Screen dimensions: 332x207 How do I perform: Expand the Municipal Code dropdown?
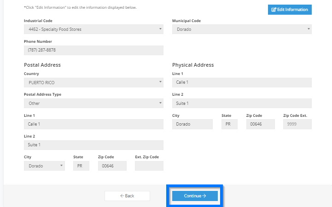pyautogui.click(x=242, y=29)
